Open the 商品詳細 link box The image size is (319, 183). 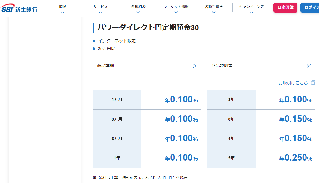(x=147, y=66)
